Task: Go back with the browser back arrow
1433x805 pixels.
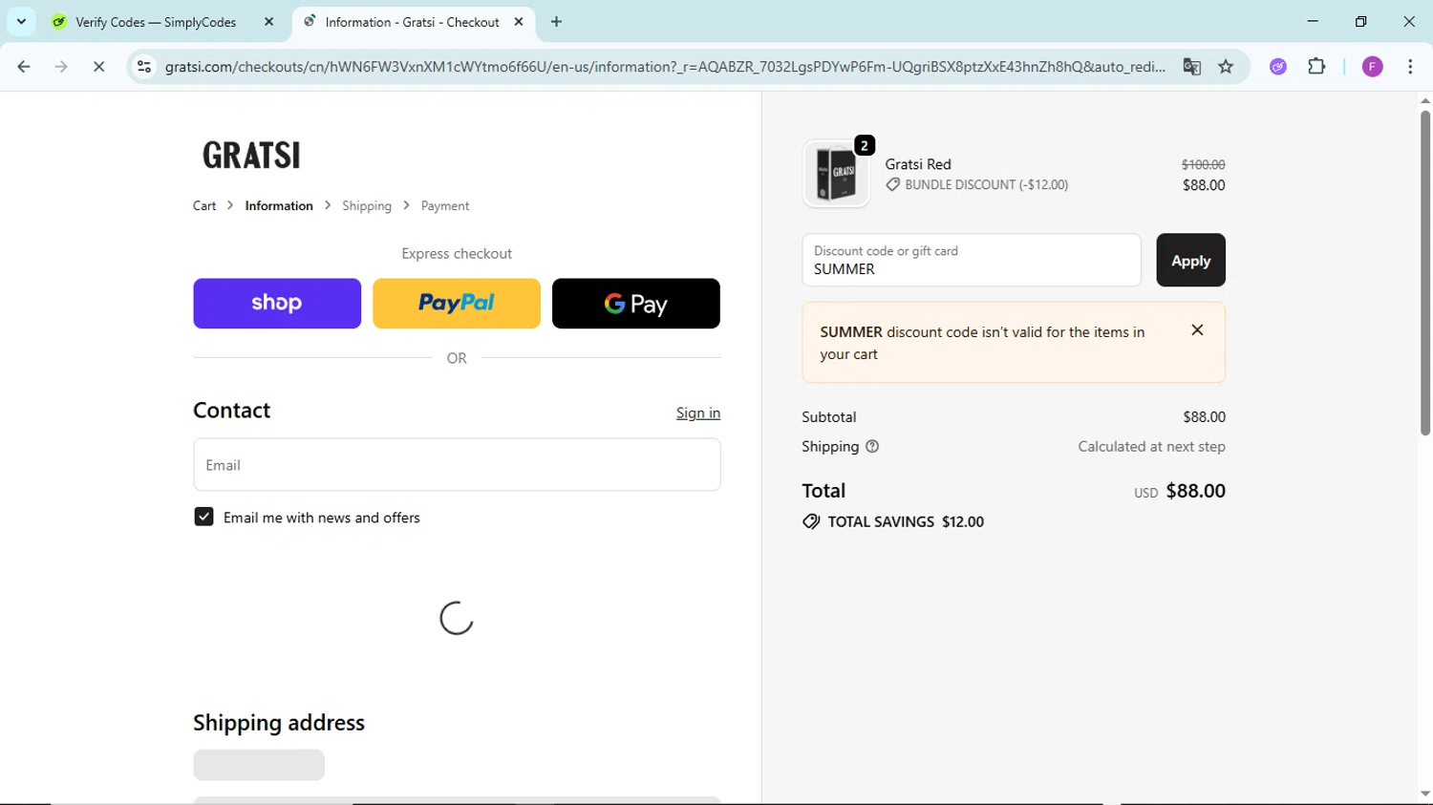Action: (x=24, y=67)
